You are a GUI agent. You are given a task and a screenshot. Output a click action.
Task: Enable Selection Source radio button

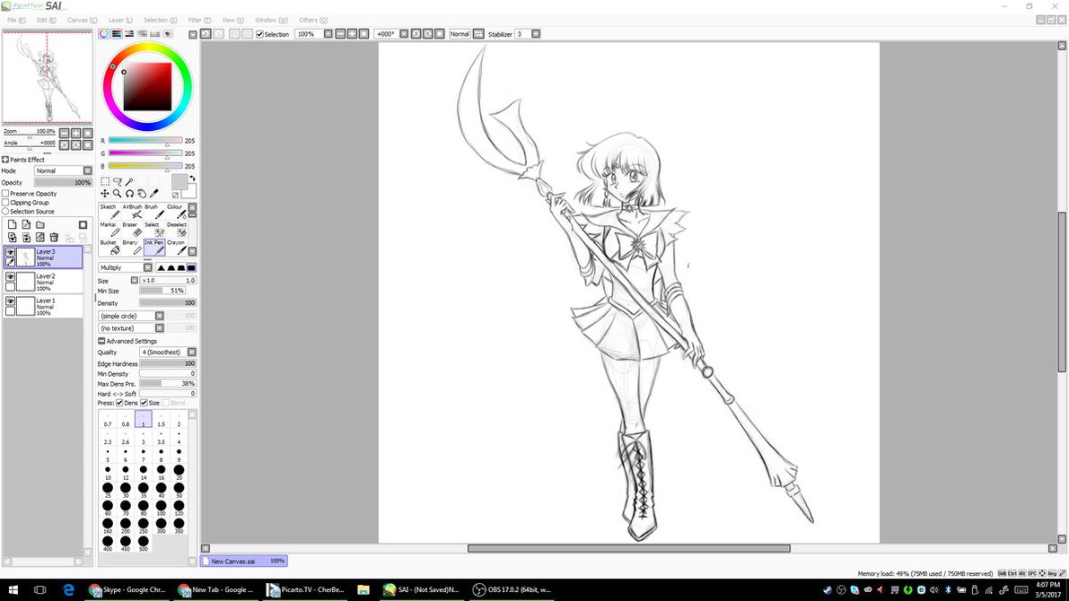click(x=5, y=211)
